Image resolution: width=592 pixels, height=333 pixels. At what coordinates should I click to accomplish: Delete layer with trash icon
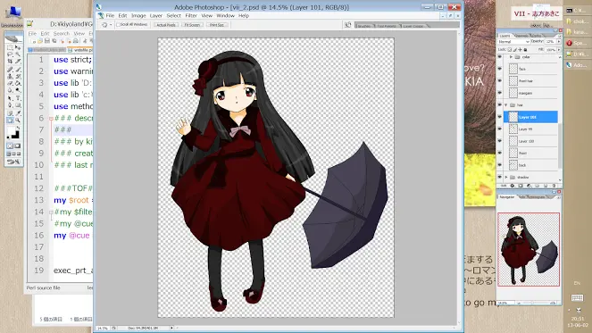pos(554,186)
